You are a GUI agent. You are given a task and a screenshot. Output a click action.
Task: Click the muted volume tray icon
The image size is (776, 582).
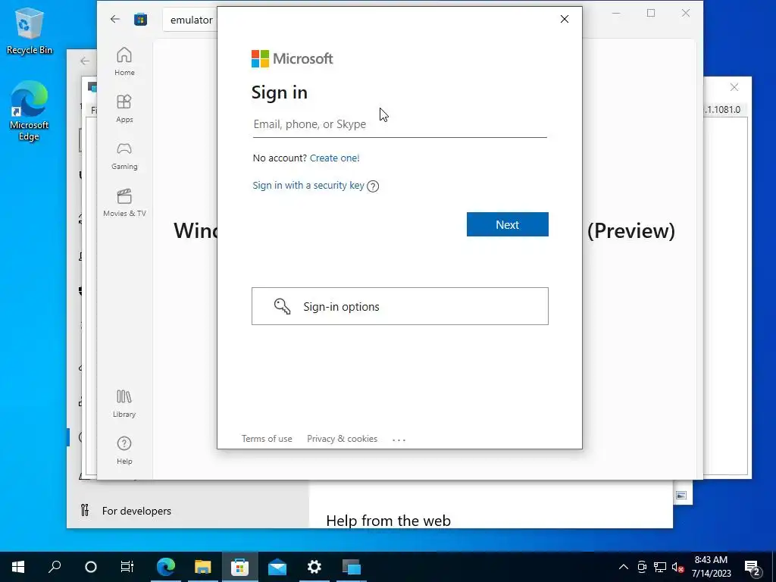click(677, 567)
